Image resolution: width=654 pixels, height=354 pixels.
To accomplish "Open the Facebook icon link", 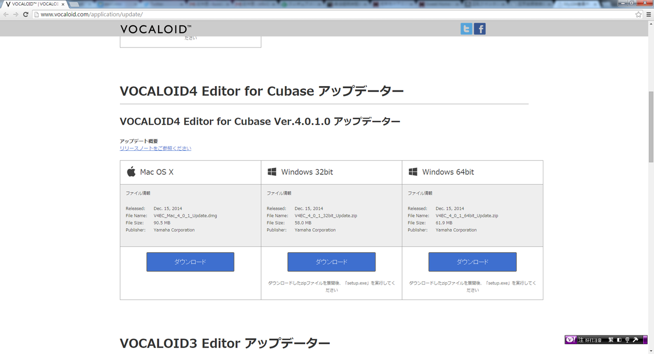I will pos(480,29).
